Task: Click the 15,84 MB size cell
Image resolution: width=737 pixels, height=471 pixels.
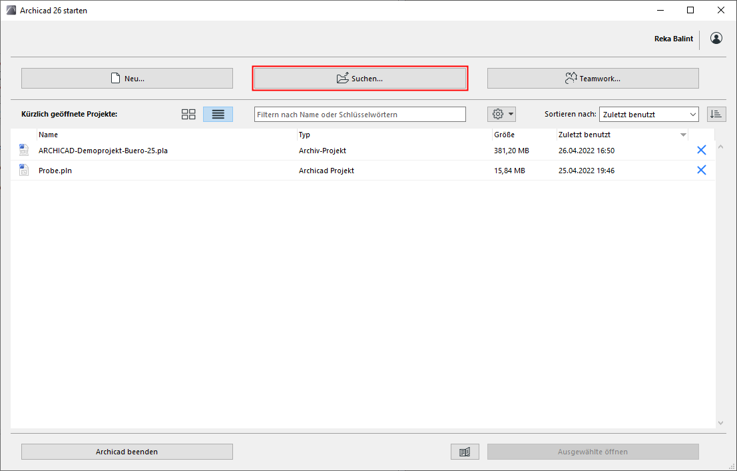Action: (x=509, y=171)
